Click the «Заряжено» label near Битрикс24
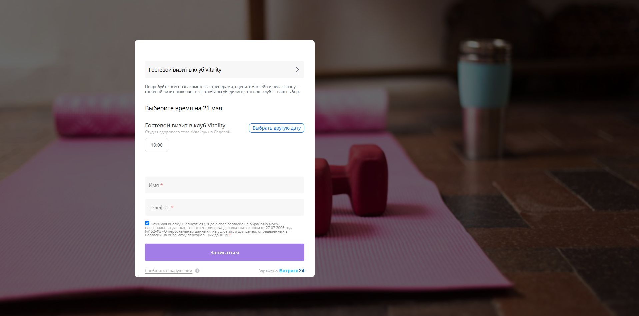The height and width of the screenshot is (316, 639). 268,271
